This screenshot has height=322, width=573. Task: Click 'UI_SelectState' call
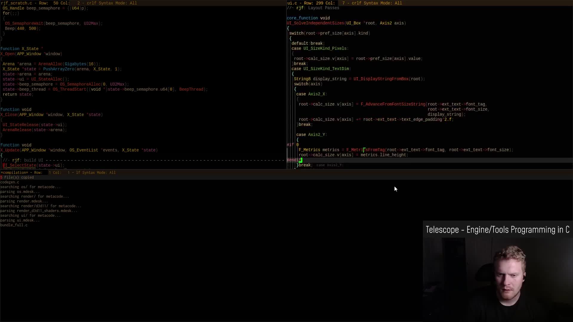click(x=19, y=165)
